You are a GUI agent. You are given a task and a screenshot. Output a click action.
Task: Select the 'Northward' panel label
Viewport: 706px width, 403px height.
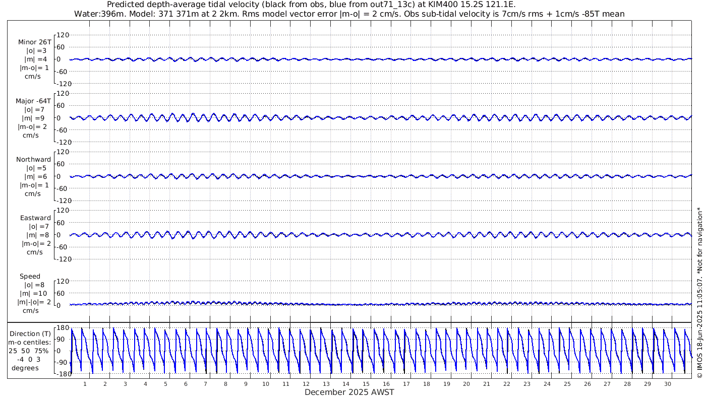click(34, 160)
